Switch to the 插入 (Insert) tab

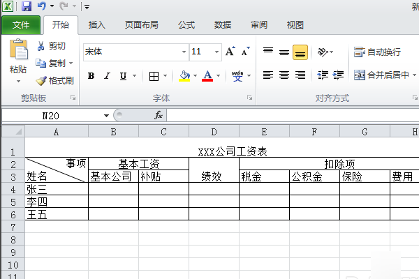(97, 25)
